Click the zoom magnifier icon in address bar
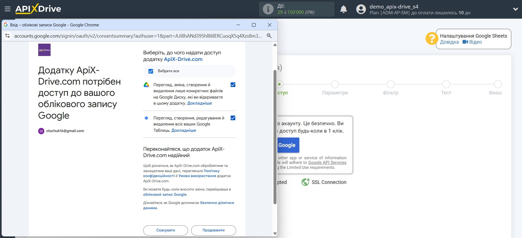The height and width of the screenshot is (238, 522). (269, 36)
